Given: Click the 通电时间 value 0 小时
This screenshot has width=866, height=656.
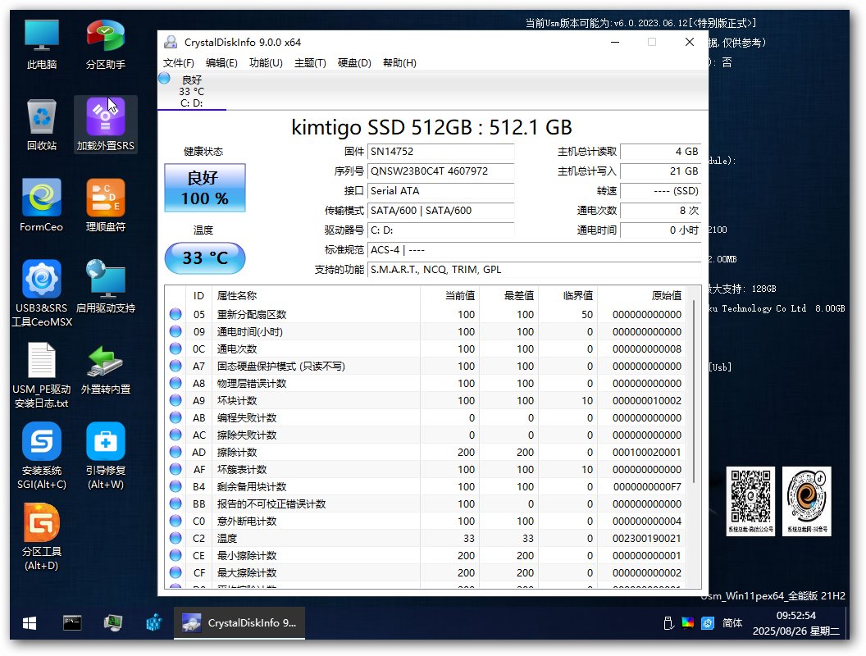Looking at the screenshot, I should click(660, 230).
